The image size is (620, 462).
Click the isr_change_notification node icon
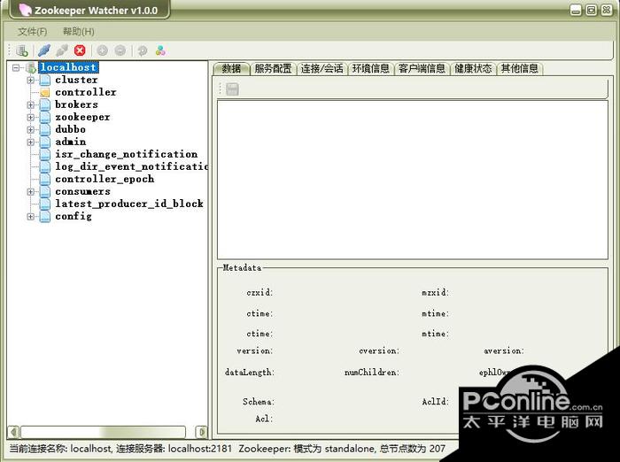pos(45,154)
